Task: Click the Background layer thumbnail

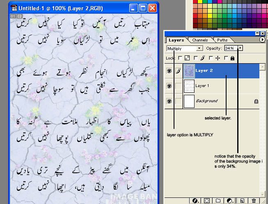Action: (x=189, y=101)
